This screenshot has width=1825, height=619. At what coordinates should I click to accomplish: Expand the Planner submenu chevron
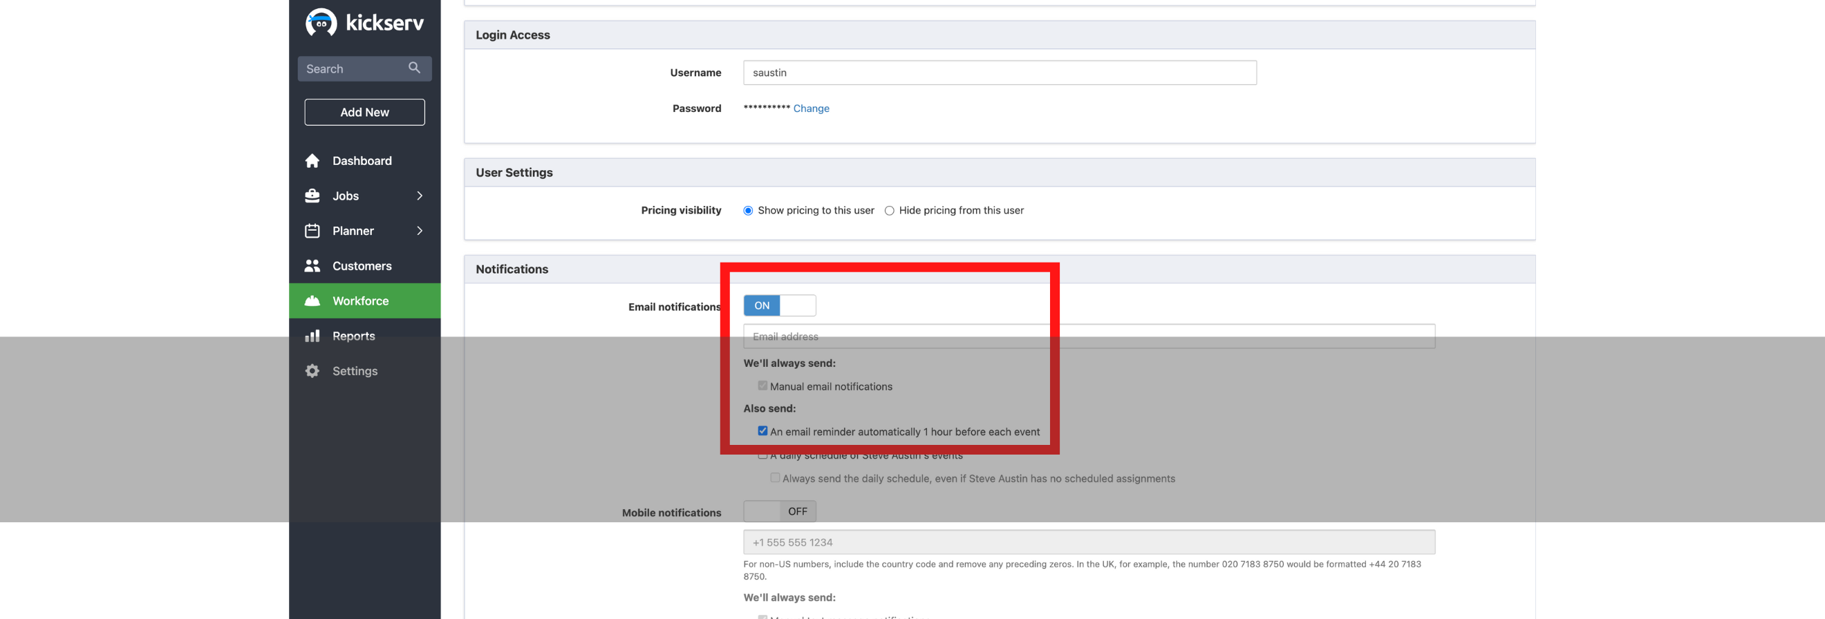click(420, 231)
